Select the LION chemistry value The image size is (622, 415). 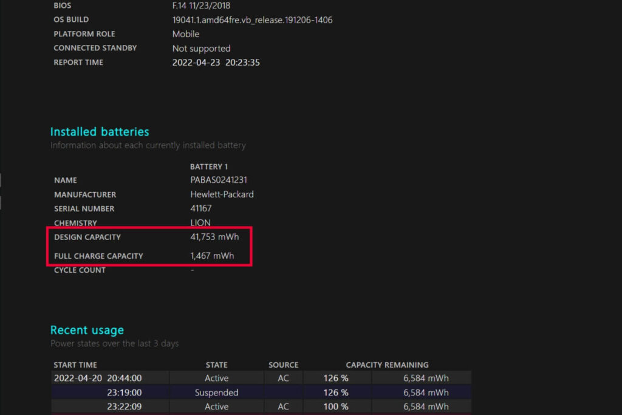coord(200,222)
